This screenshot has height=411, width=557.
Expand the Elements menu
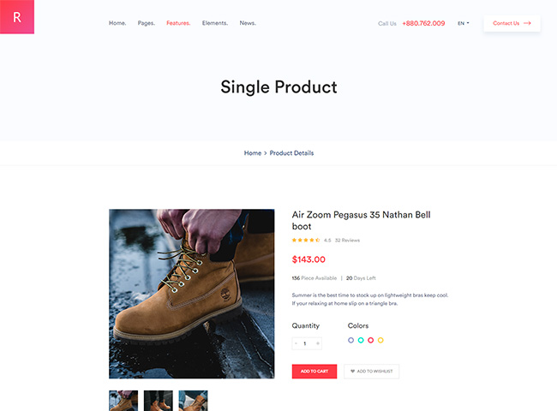click(x=215, y=23)
